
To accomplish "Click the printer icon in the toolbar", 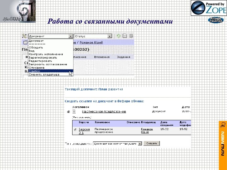I will (x=131, y=36).
